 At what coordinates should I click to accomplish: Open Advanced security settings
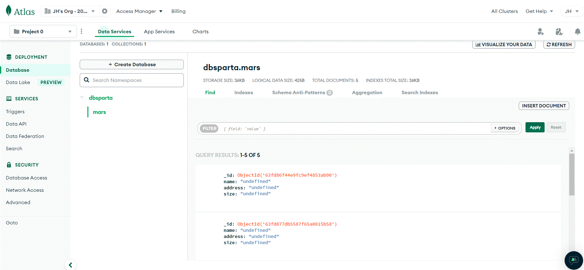click(x=18, y=202)
